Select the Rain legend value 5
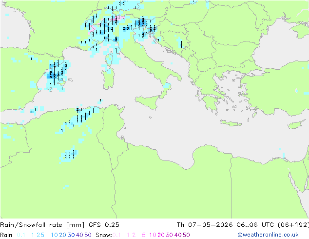309x239 pixels. pos(42,235)
